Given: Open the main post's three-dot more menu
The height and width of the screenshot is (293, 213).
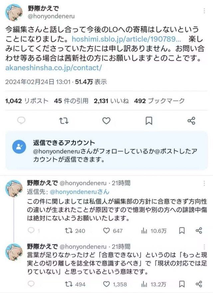Looking at the screenshot, I should [x=204, y=11].
